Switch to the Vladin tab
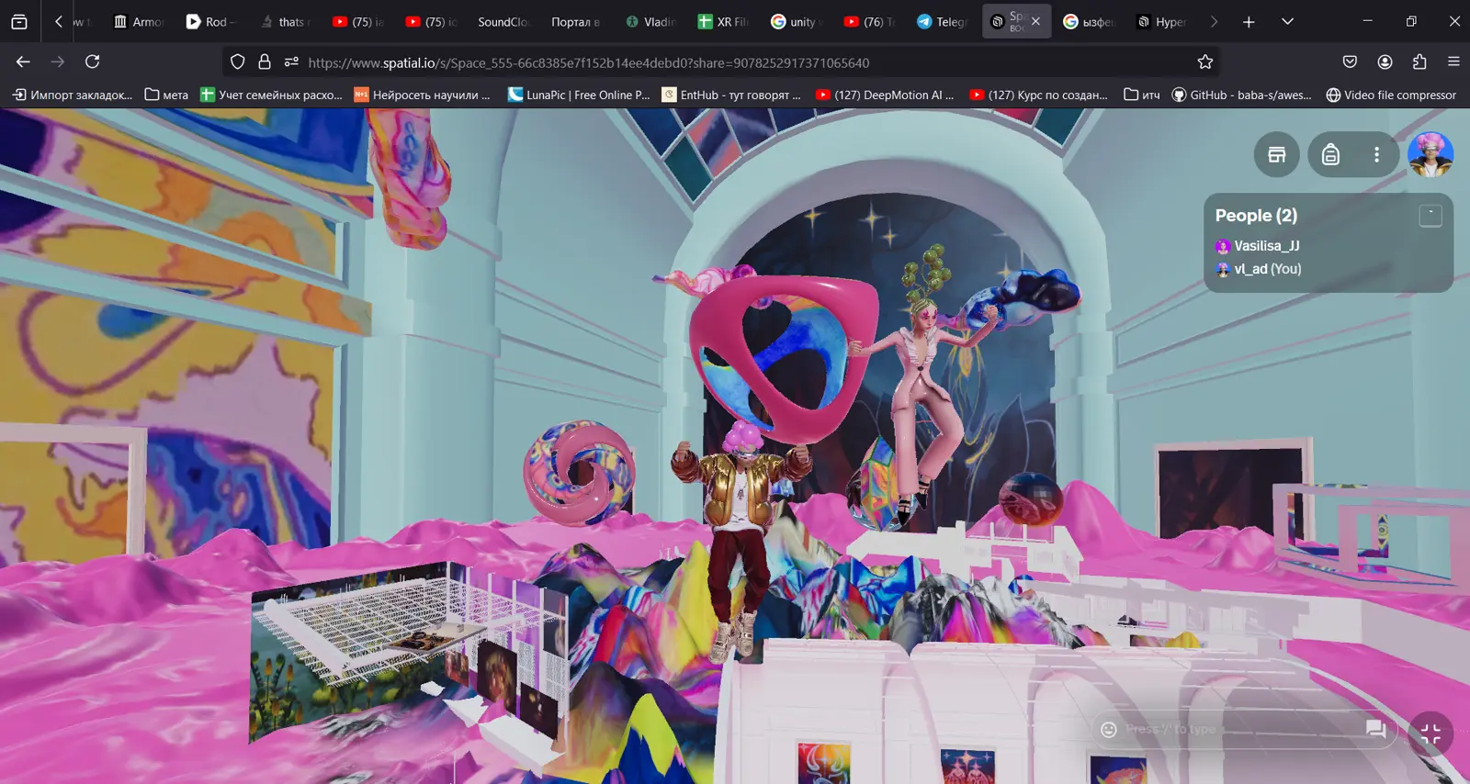Viewport: 1470px width, 784px height. 651,21
